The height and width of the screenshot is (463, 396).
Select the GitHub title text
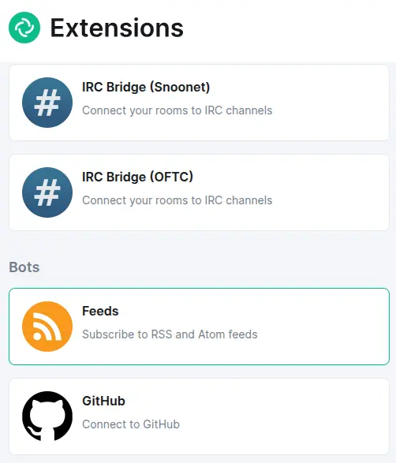[103, 401]
